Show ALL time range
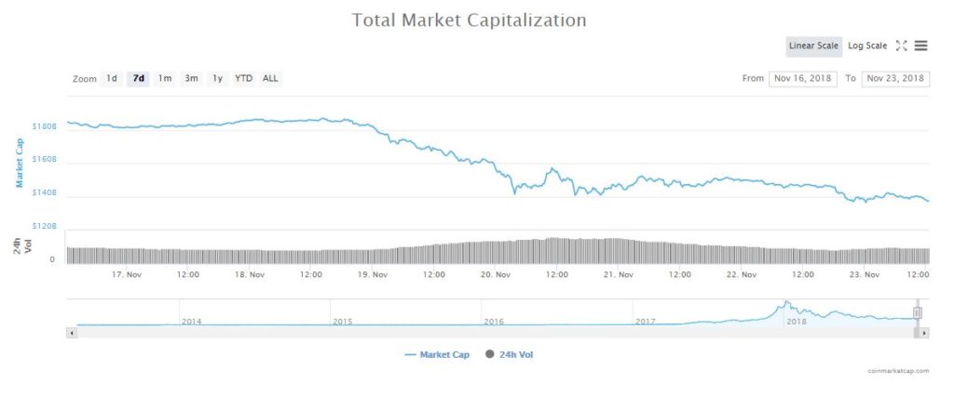Image resolution: width=954 pixels, height=396 pixels. (270, 78)
